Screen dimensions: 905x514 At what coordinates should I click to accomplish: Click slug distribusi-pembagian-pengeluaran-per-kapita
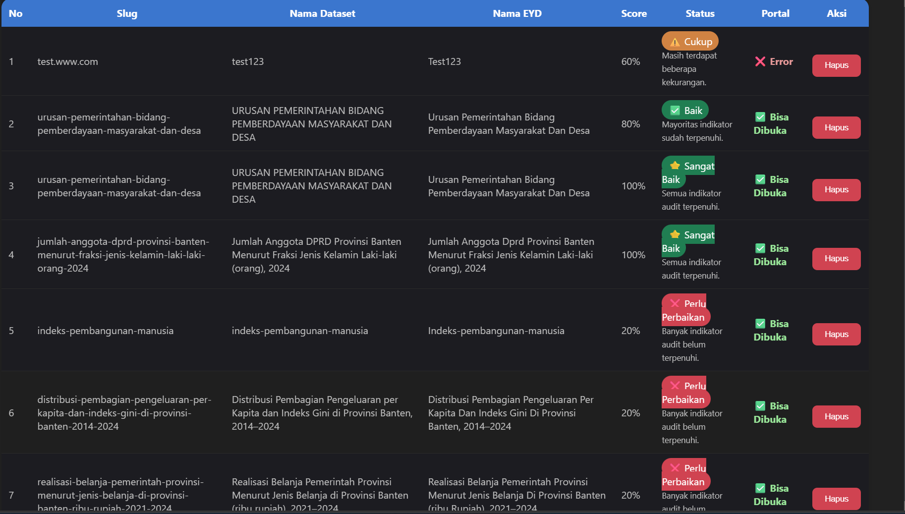click(x=124, y=413)
